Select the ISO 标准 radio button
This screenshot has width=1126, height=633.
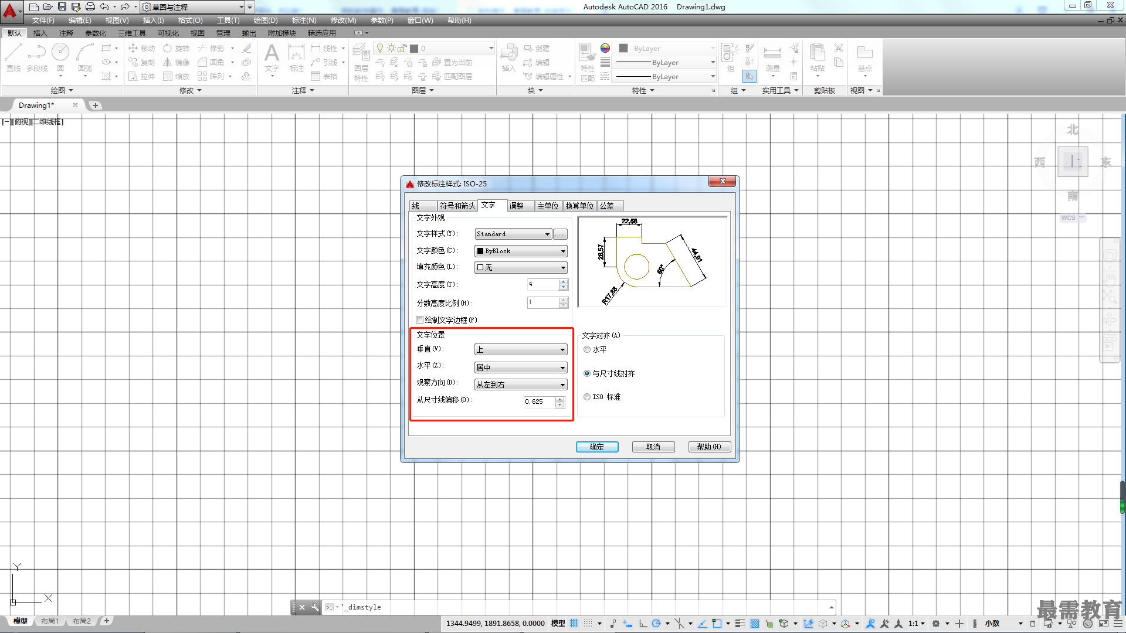587,397
